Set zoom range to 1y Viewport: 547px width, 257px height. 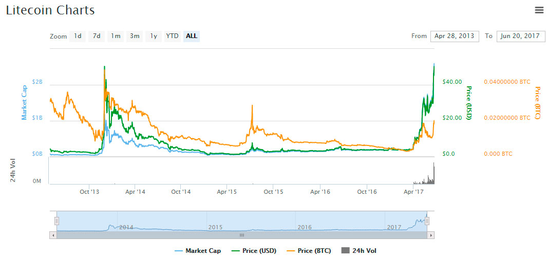pyautogui.click(x=154, y=36)
